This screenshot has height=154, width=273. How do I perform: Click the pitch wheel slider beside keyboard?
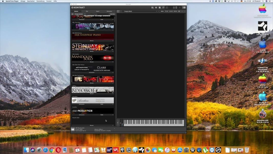tap(120, 123)
